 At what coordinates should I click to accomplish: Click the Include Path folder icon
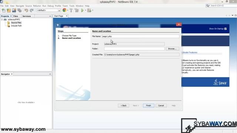(x=9, y=26)
